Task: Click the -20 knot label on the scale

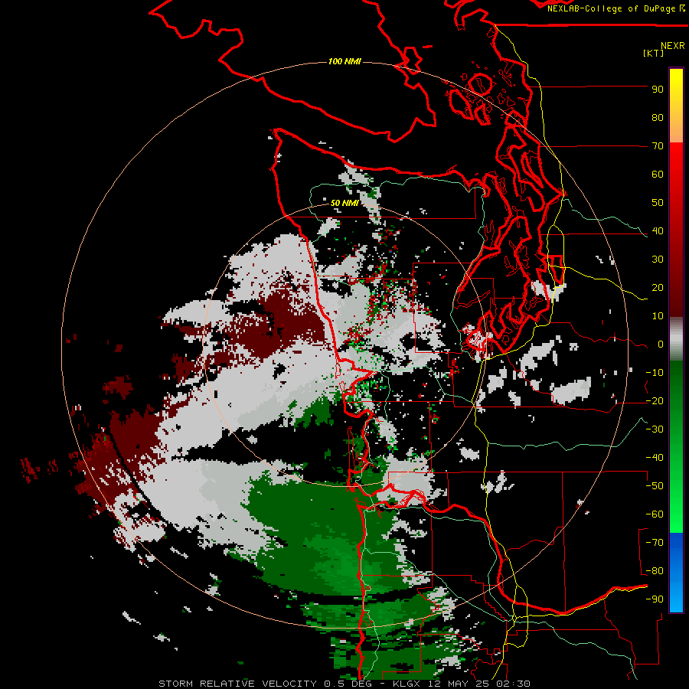Action: pyautogui.click(x=655, y=401)
